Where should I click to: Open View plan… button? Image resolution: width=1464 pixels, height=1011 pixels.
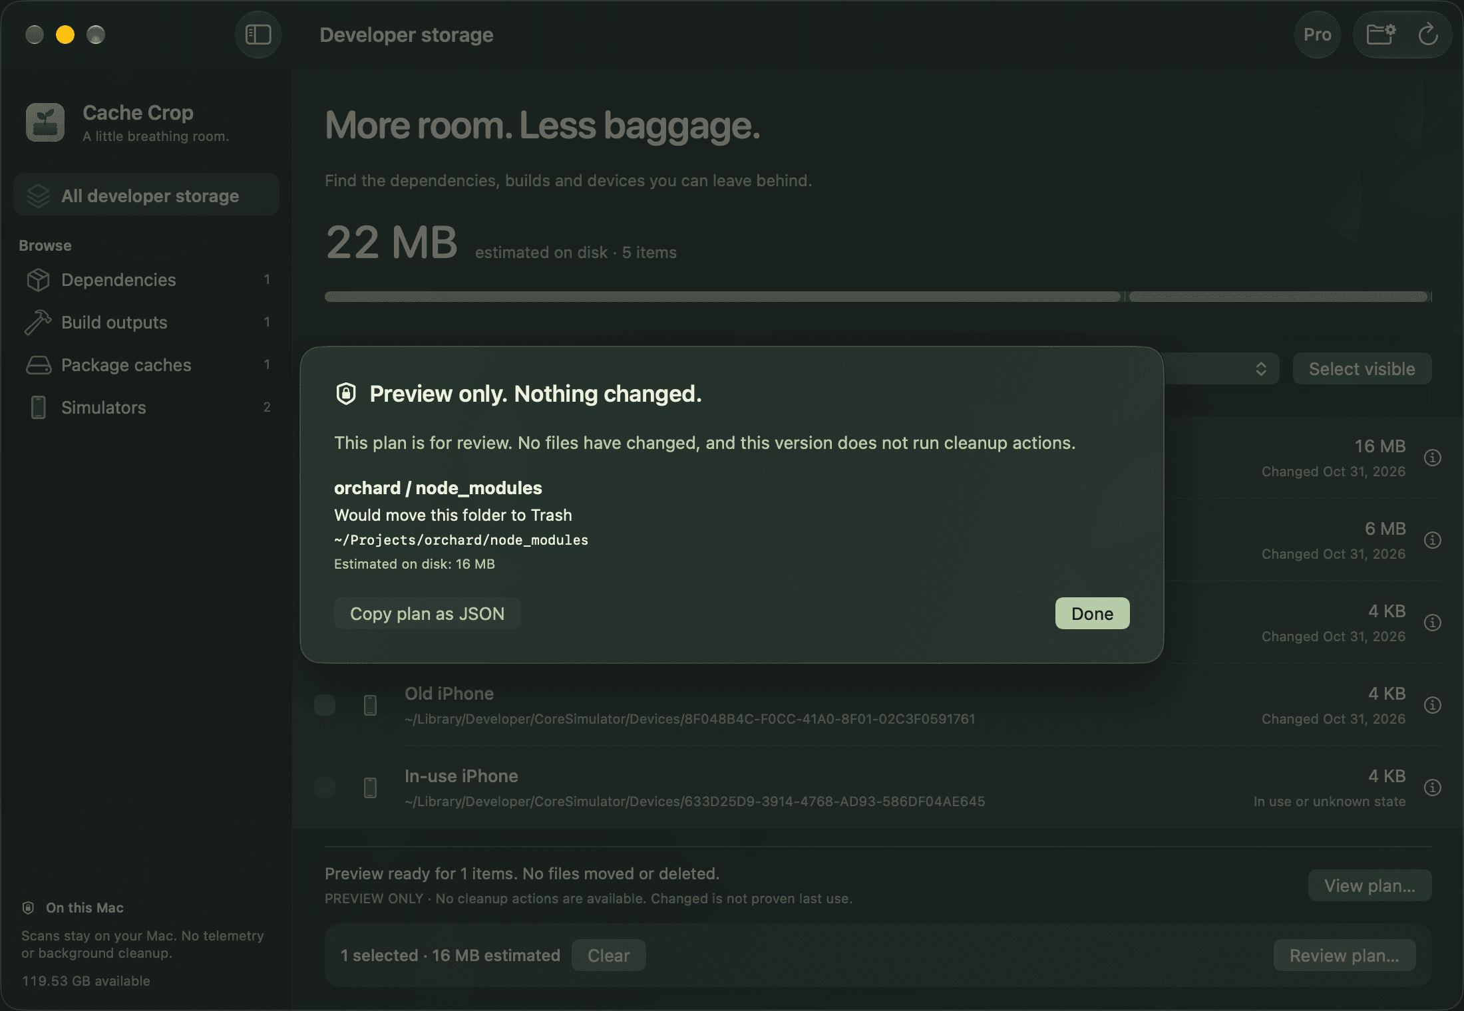pos(1370,885)
